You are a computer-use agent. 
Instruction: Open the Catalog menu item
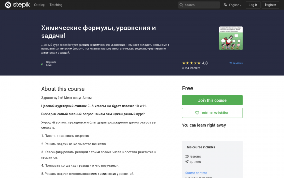tap(39, 5)
